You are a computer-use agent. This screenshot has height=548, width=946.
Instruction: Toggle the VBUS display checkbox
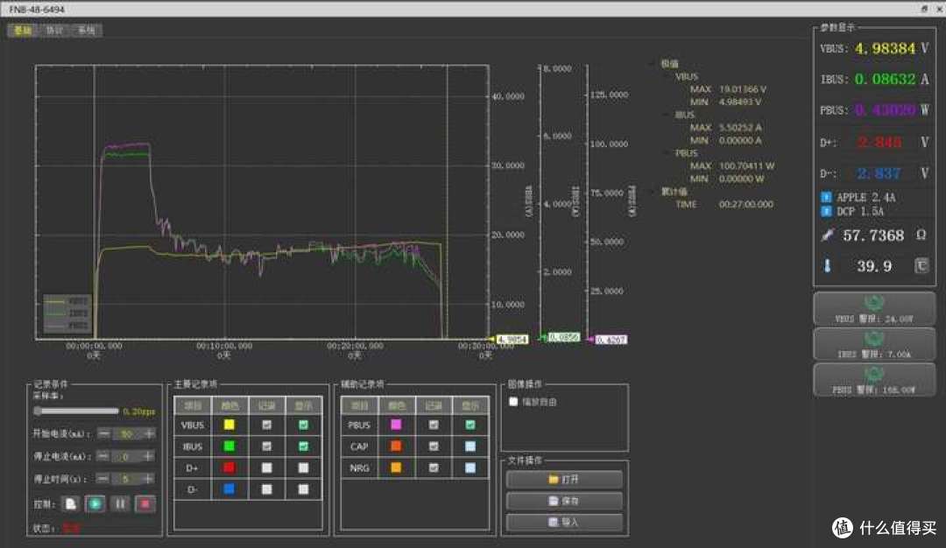(303, 425)
